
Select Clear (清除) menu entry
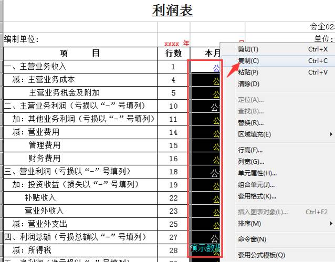click(248, 84)
